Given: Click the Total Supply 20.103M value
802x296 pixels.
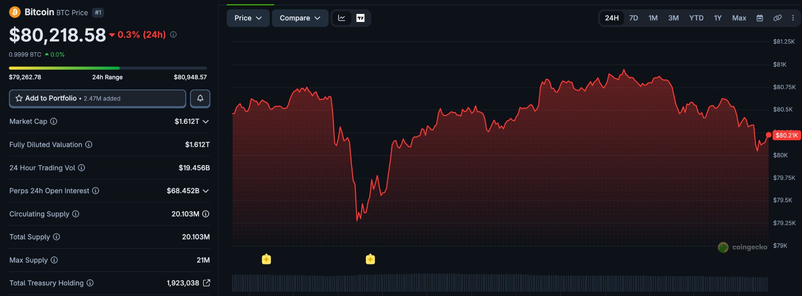Looking at the screenshot, I should click(196, 237).
